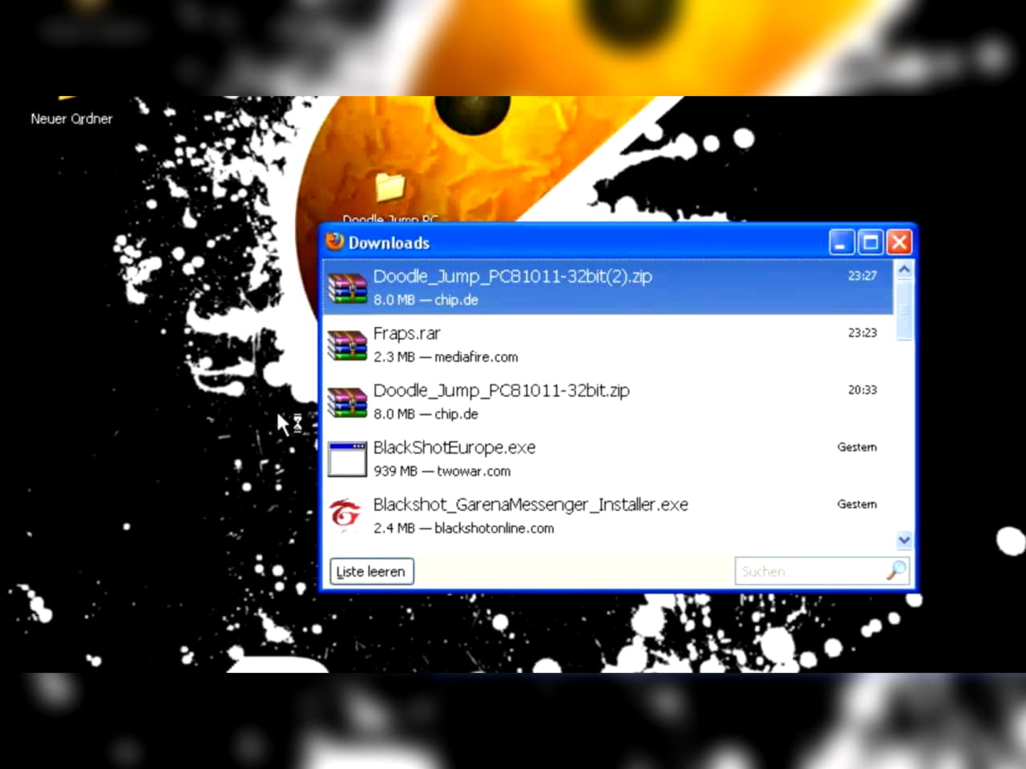
Task: Select the Fraps.rar file name
Action: pos(406,333)
